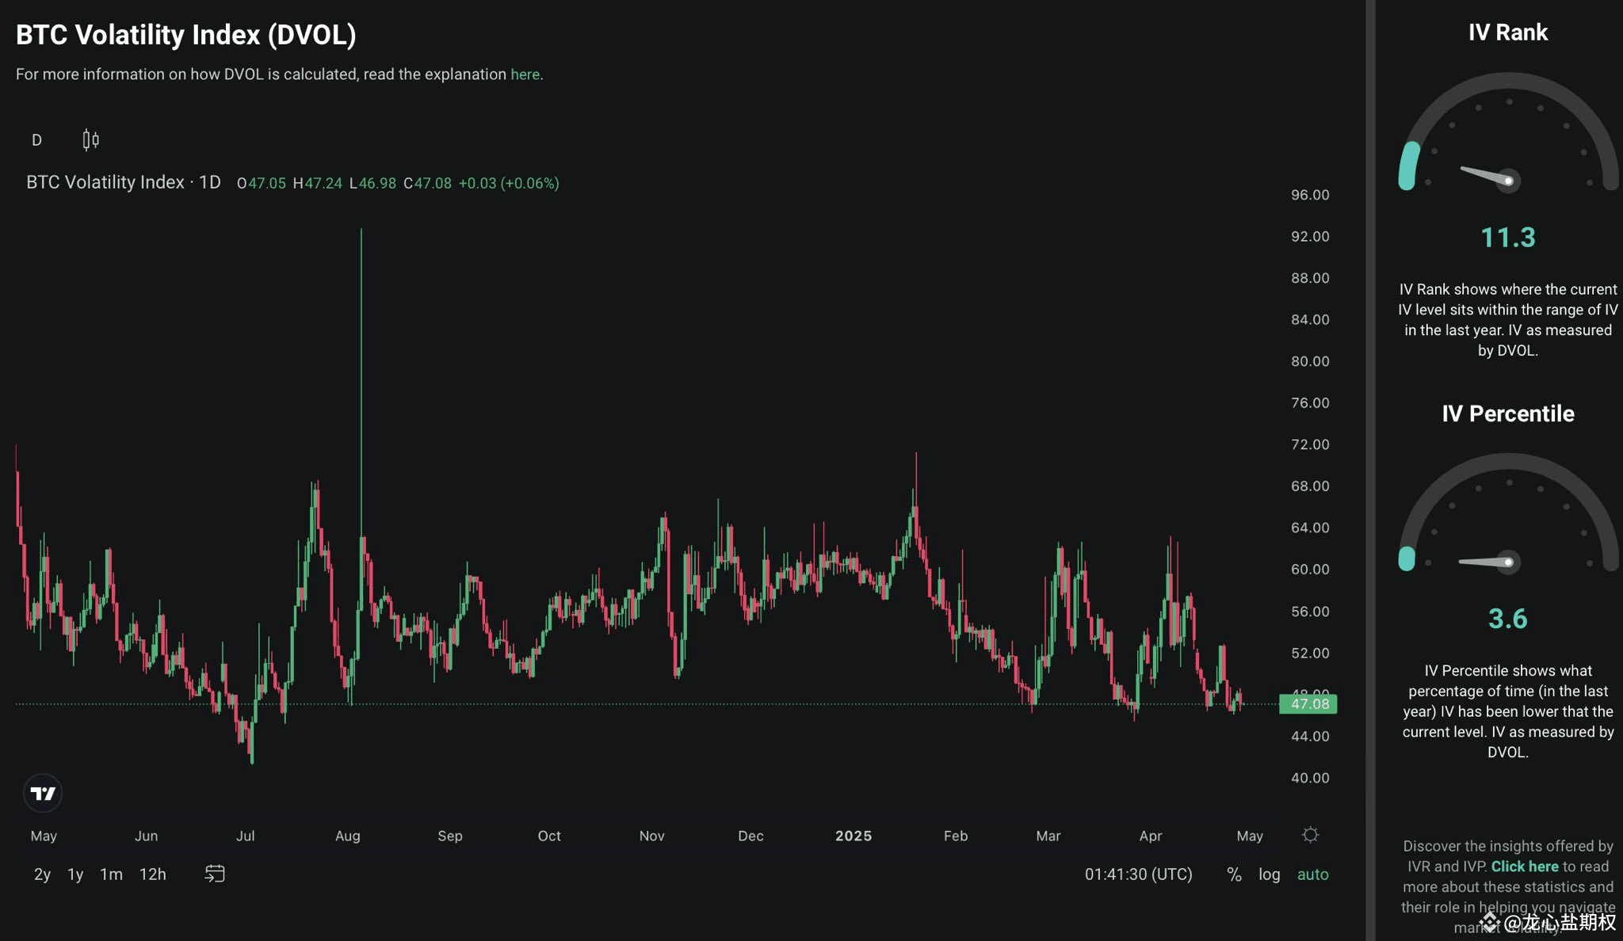Click the go-to-date calendar icon

215,874
